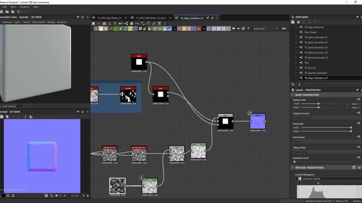Toggle the Random Seed inheritance icon
The width and height of the screenshot is (362, 203).
tap(358, 158)
